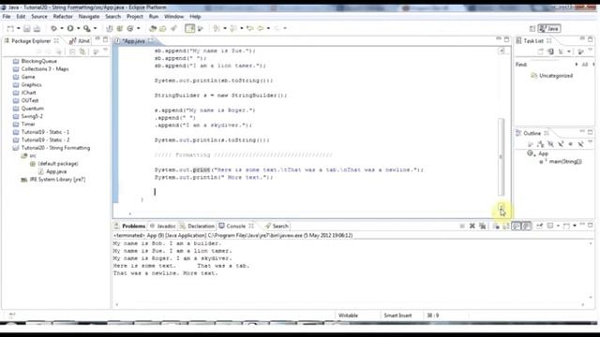Open the File menu
This screenshot has height=337, width=600.
pos(7,17)
